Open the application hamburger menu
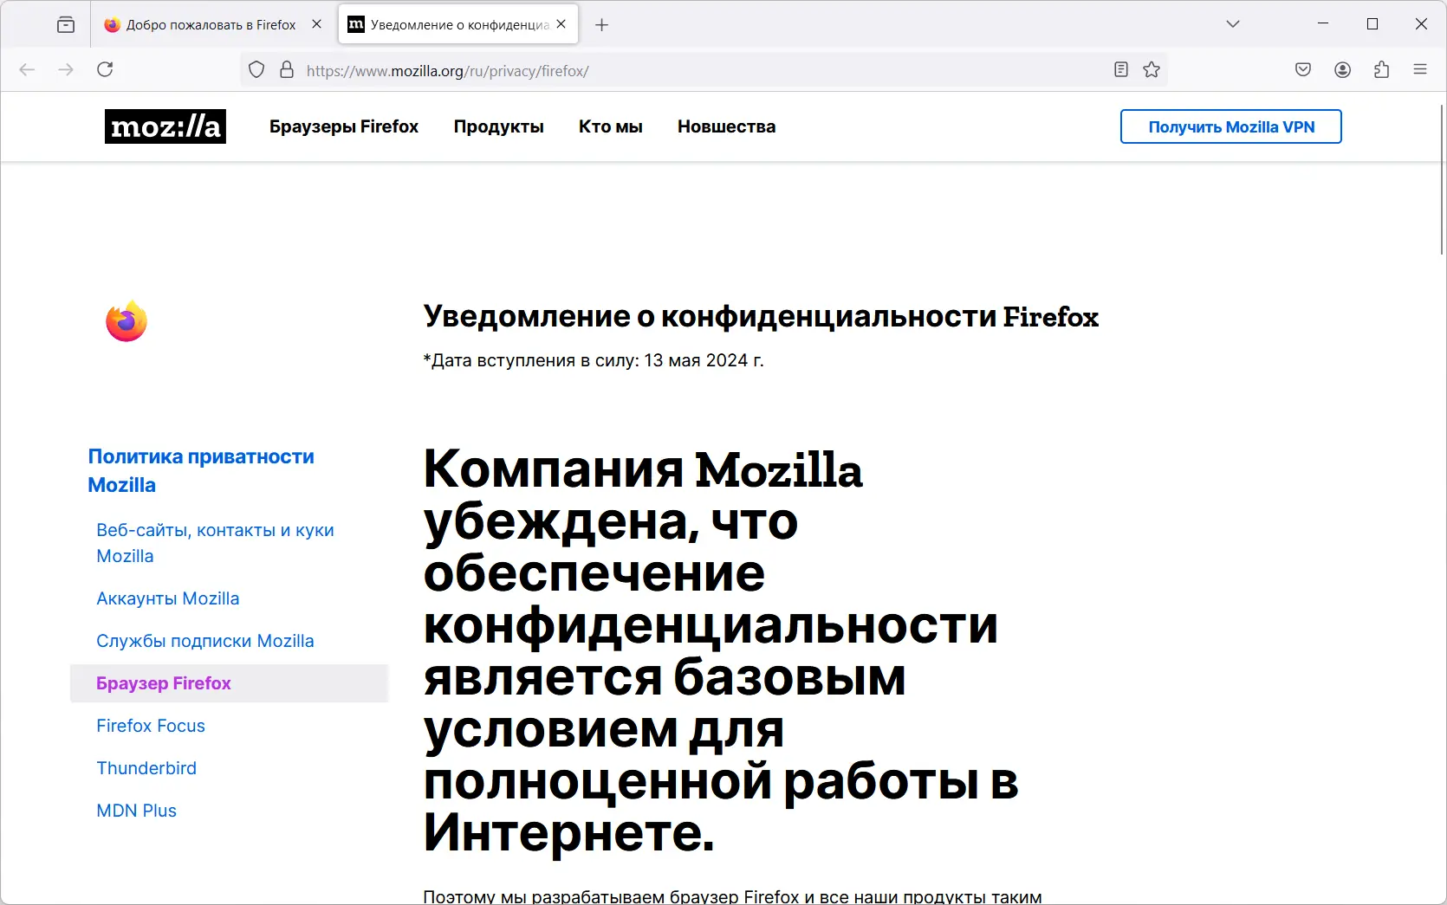This screenshot has width=1447, height=905. 1420,69
